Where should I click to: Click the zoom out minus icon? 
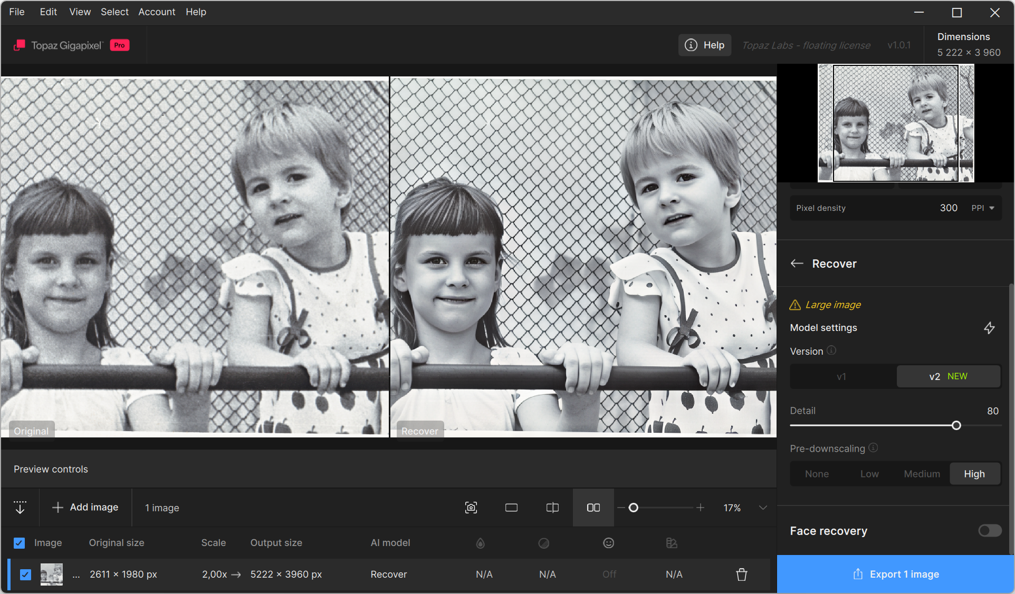621,508
